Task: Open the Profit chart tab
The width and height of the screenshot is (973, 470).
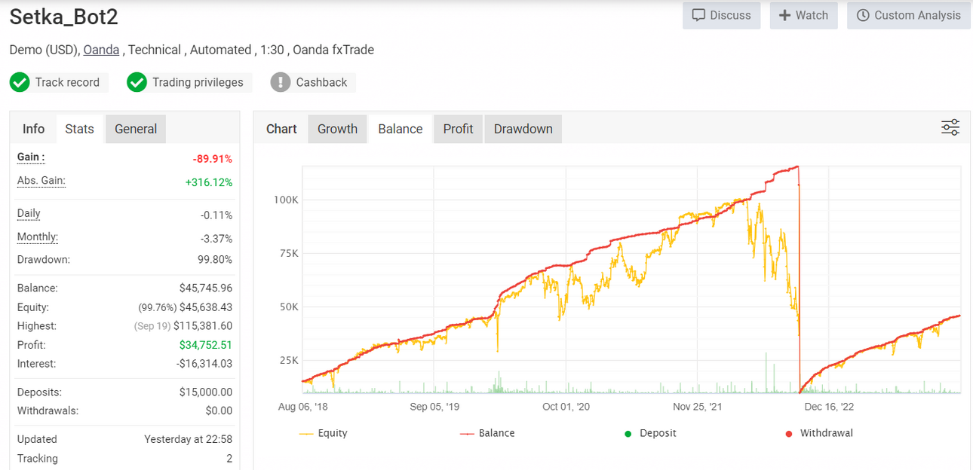Action: pos(458,129)
